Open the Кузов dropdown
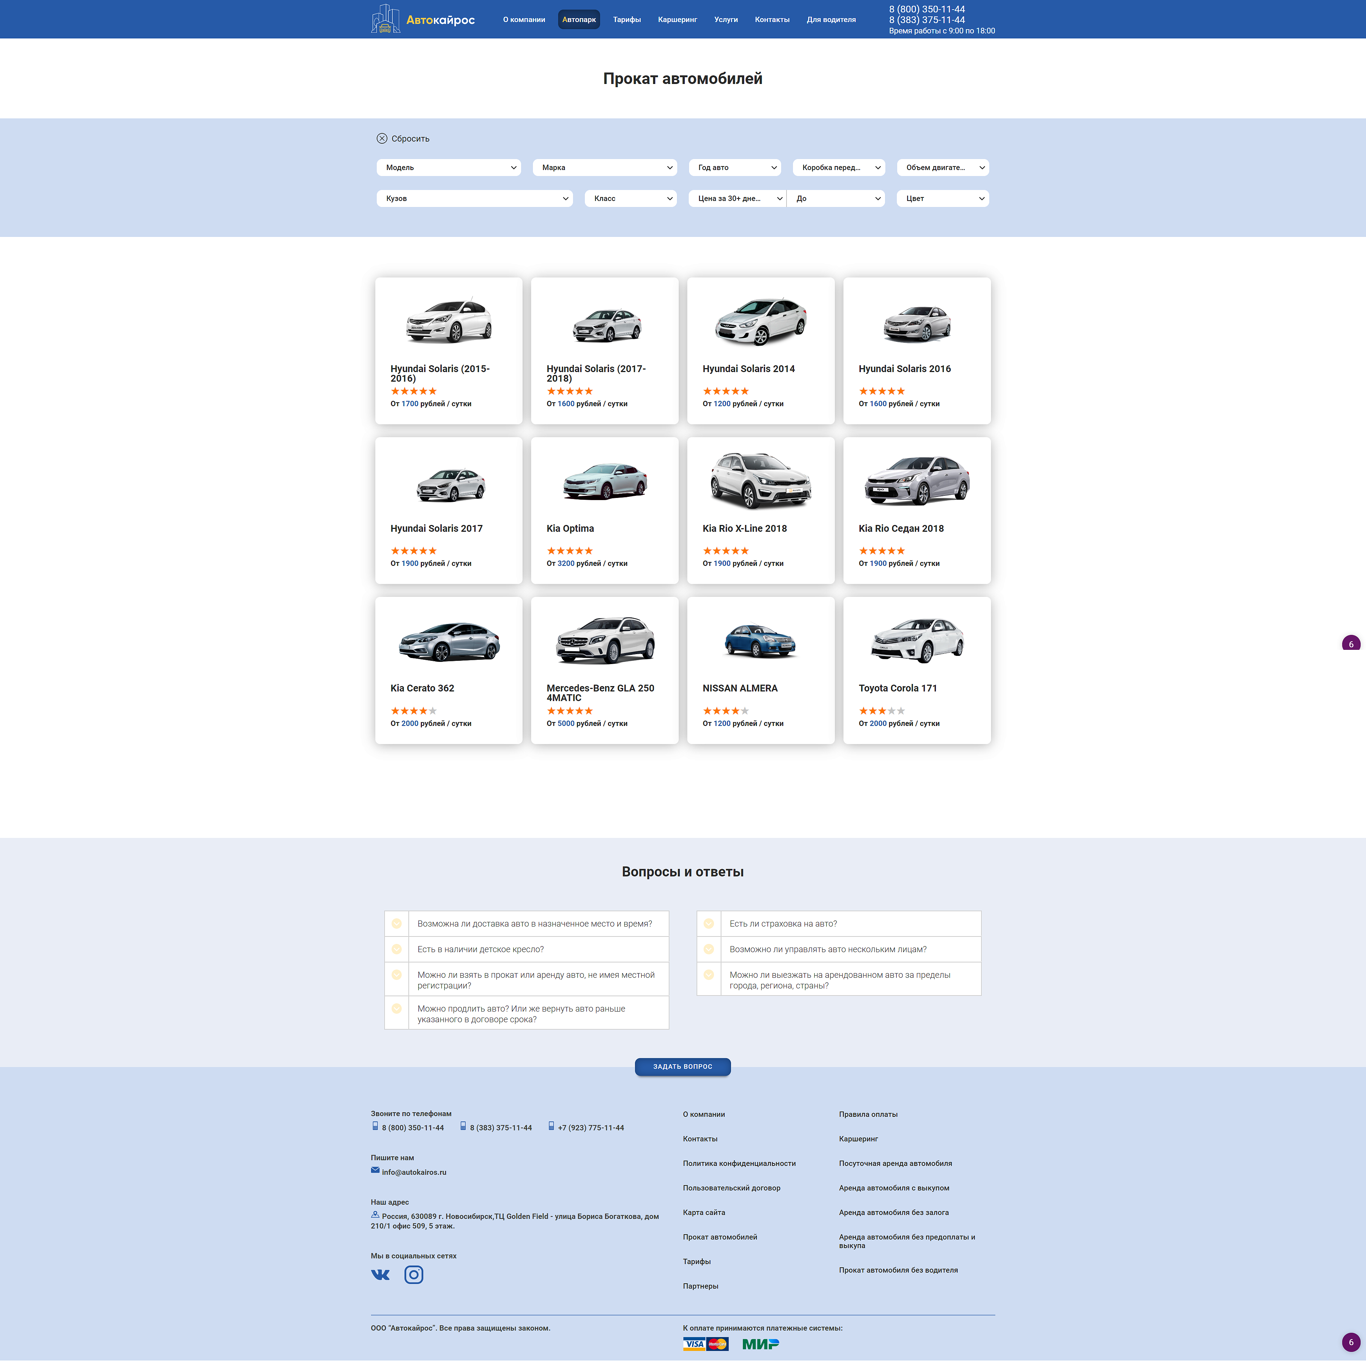 [474, 200]
